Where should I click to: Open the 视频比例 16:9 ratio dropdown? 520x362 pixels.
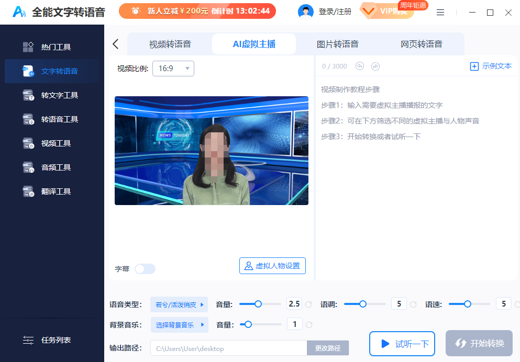[x=173, y=68]
